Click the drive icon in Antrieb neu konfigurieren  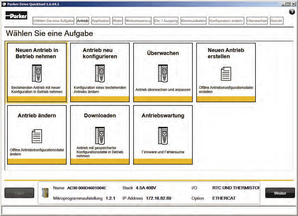[x=100, y=73]
